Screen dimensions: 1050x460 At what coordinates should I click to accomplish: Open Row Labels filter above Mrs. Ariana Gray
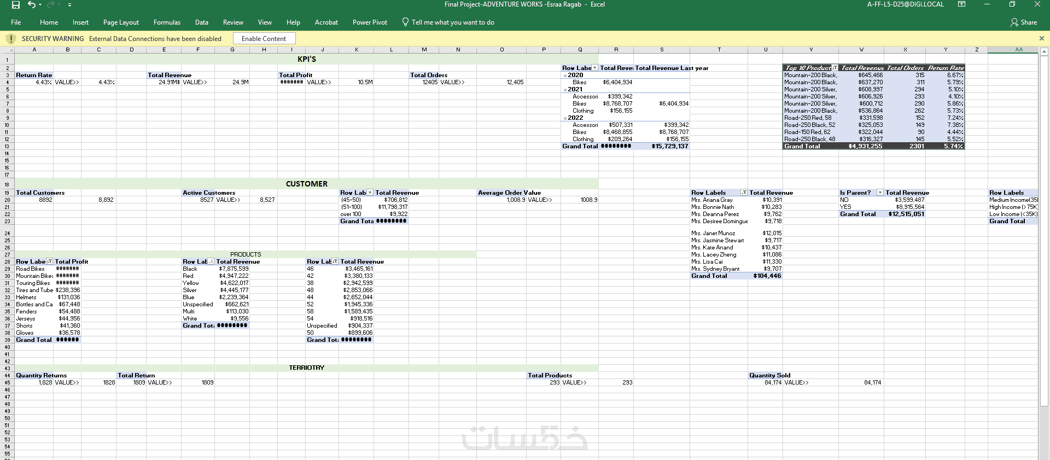(x=744, y=193)
